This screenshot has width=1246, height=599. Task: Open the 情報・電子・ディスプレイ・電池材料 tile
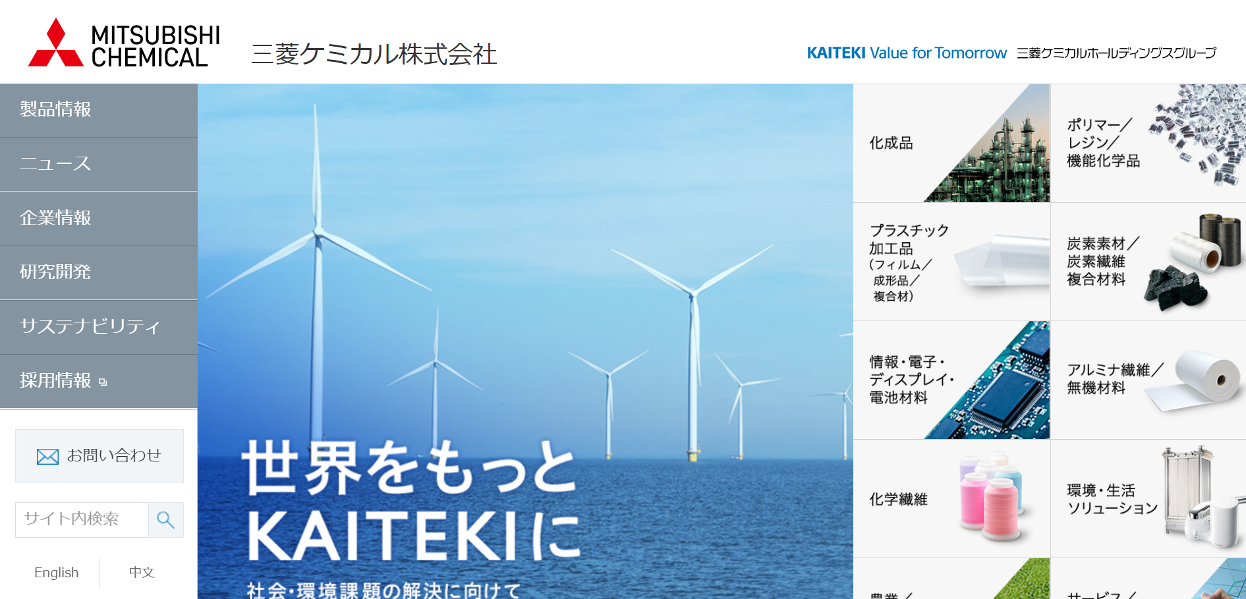pyautogui.click(x=951, y=380)
